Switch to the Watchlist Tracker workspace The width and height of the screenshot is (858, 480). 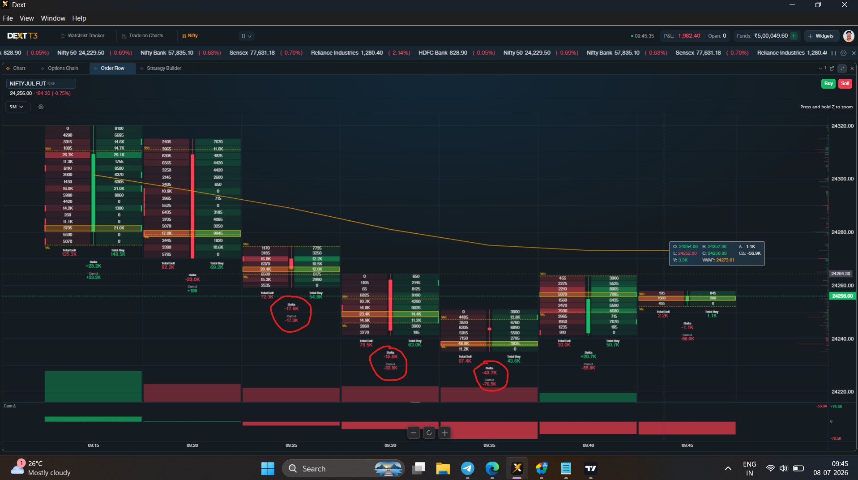(83, 36)
